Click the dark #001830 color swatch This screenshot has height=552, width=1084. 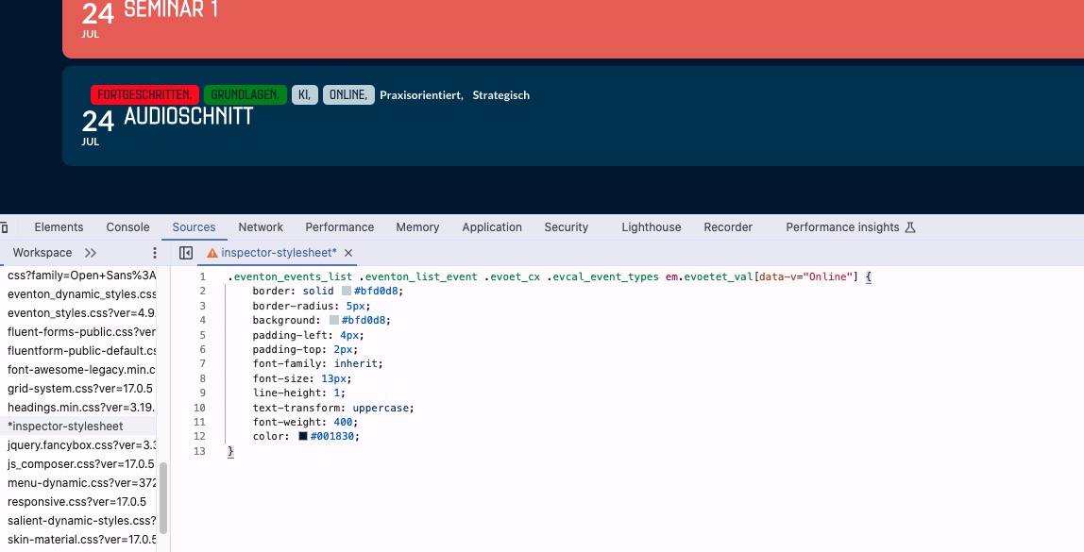(303, 437)
